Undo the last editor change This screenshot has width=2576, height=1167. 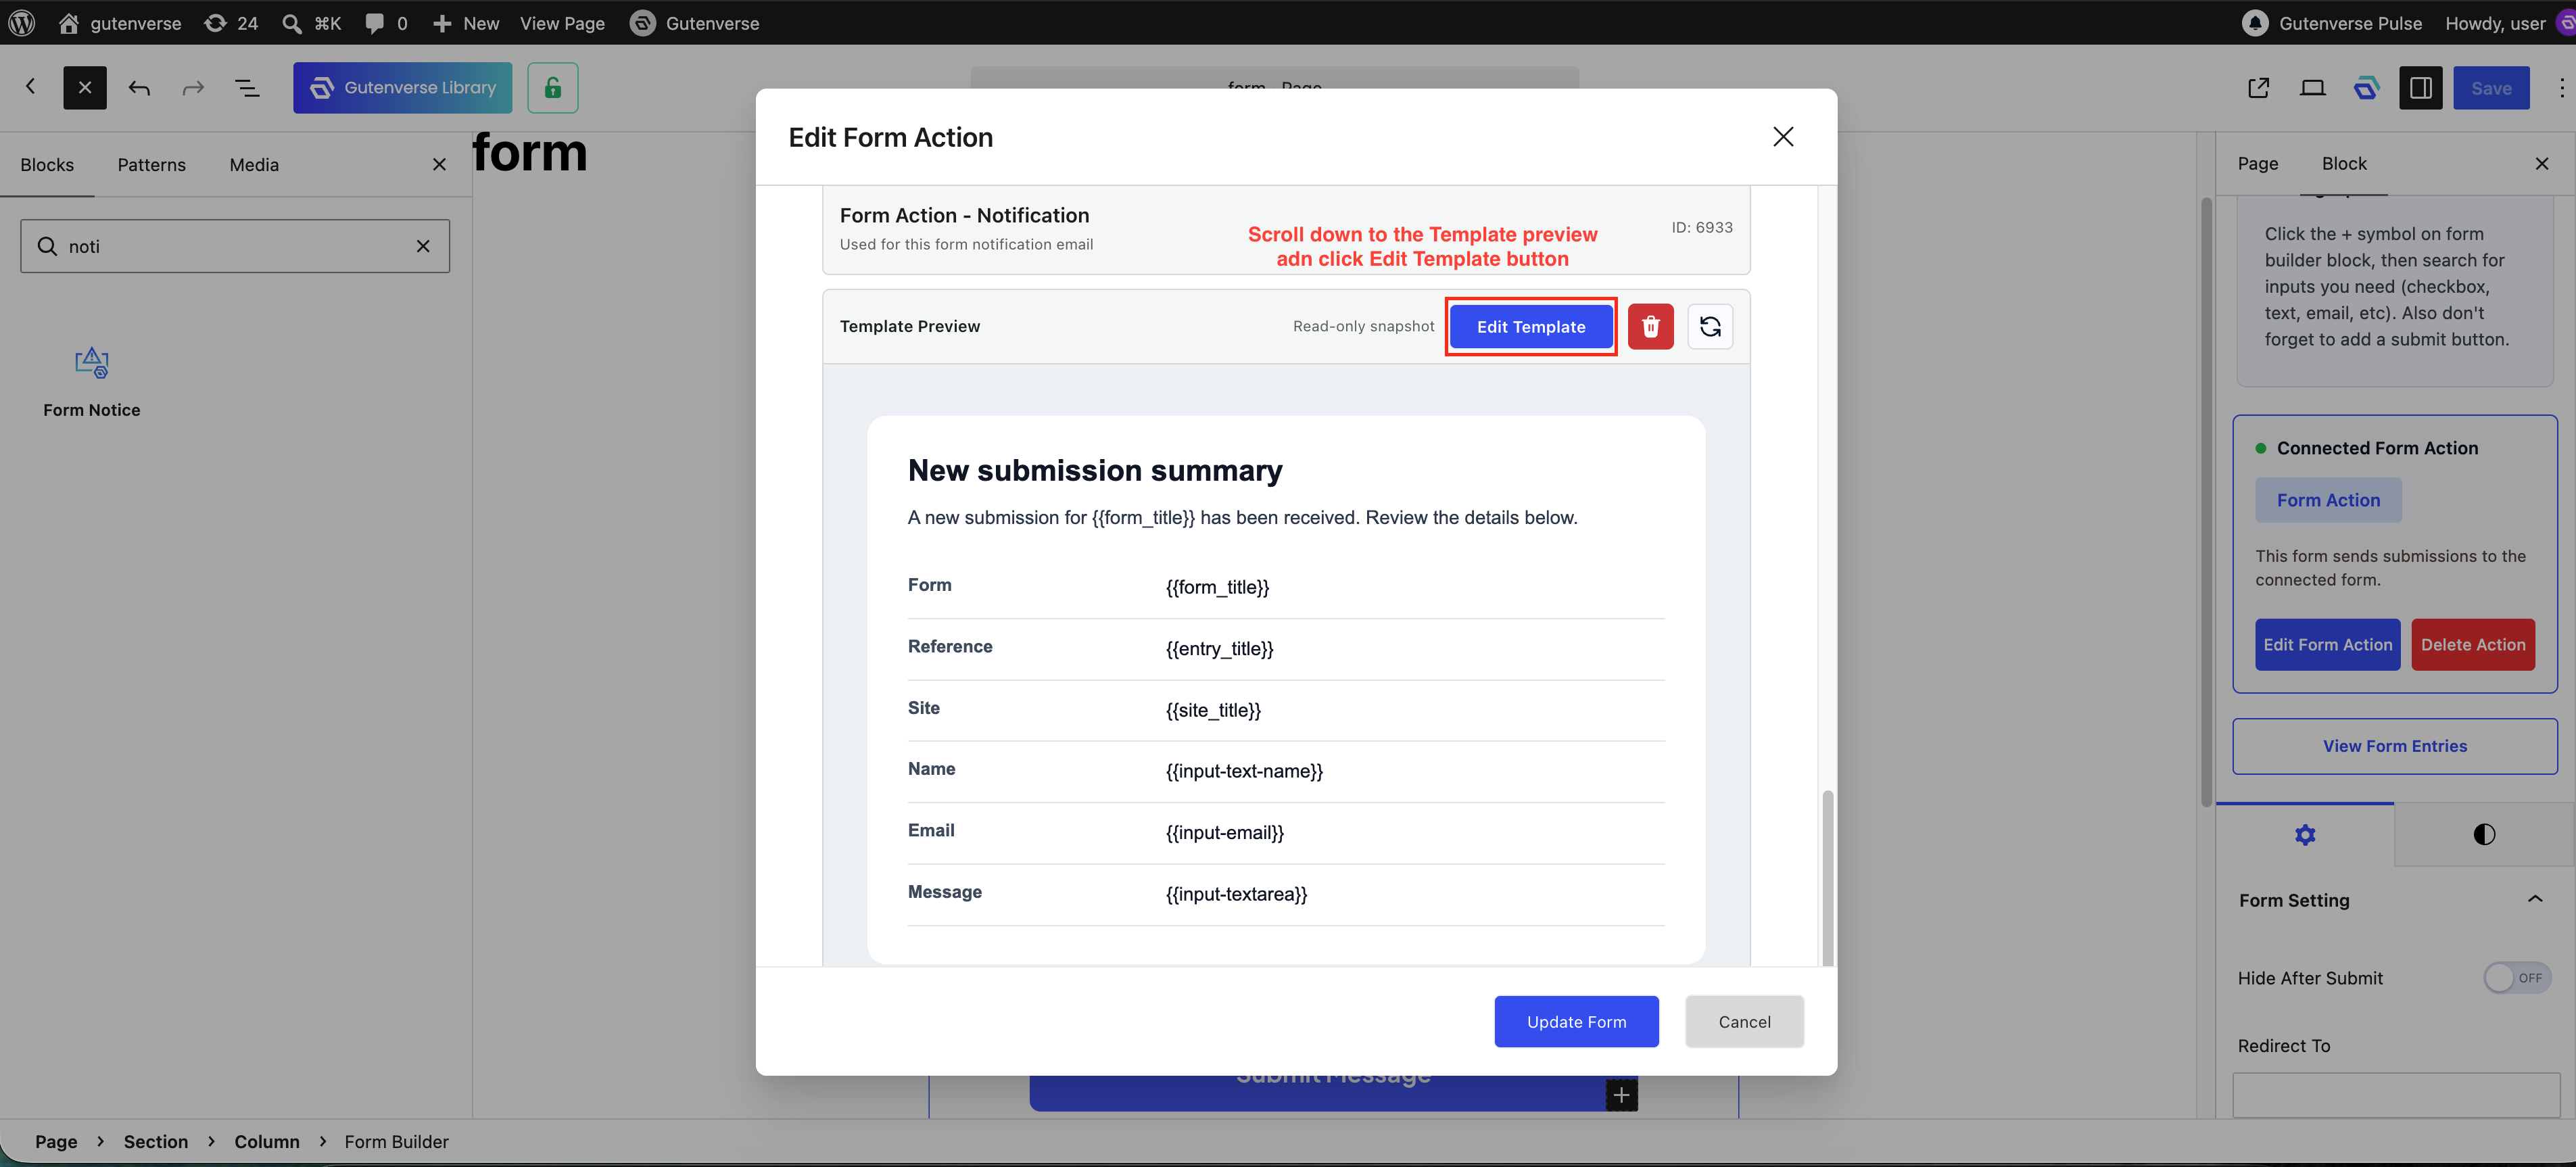click(139, 88)
